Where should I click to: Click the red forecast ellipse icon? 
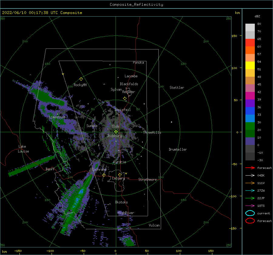point(250,221)
